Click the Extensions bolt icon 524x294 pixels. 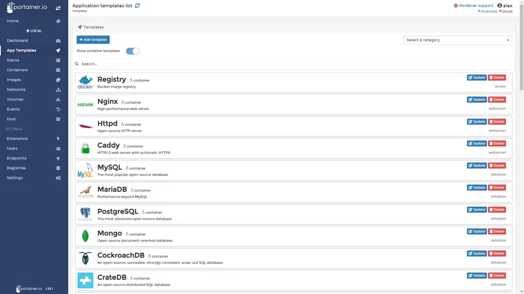58,139
